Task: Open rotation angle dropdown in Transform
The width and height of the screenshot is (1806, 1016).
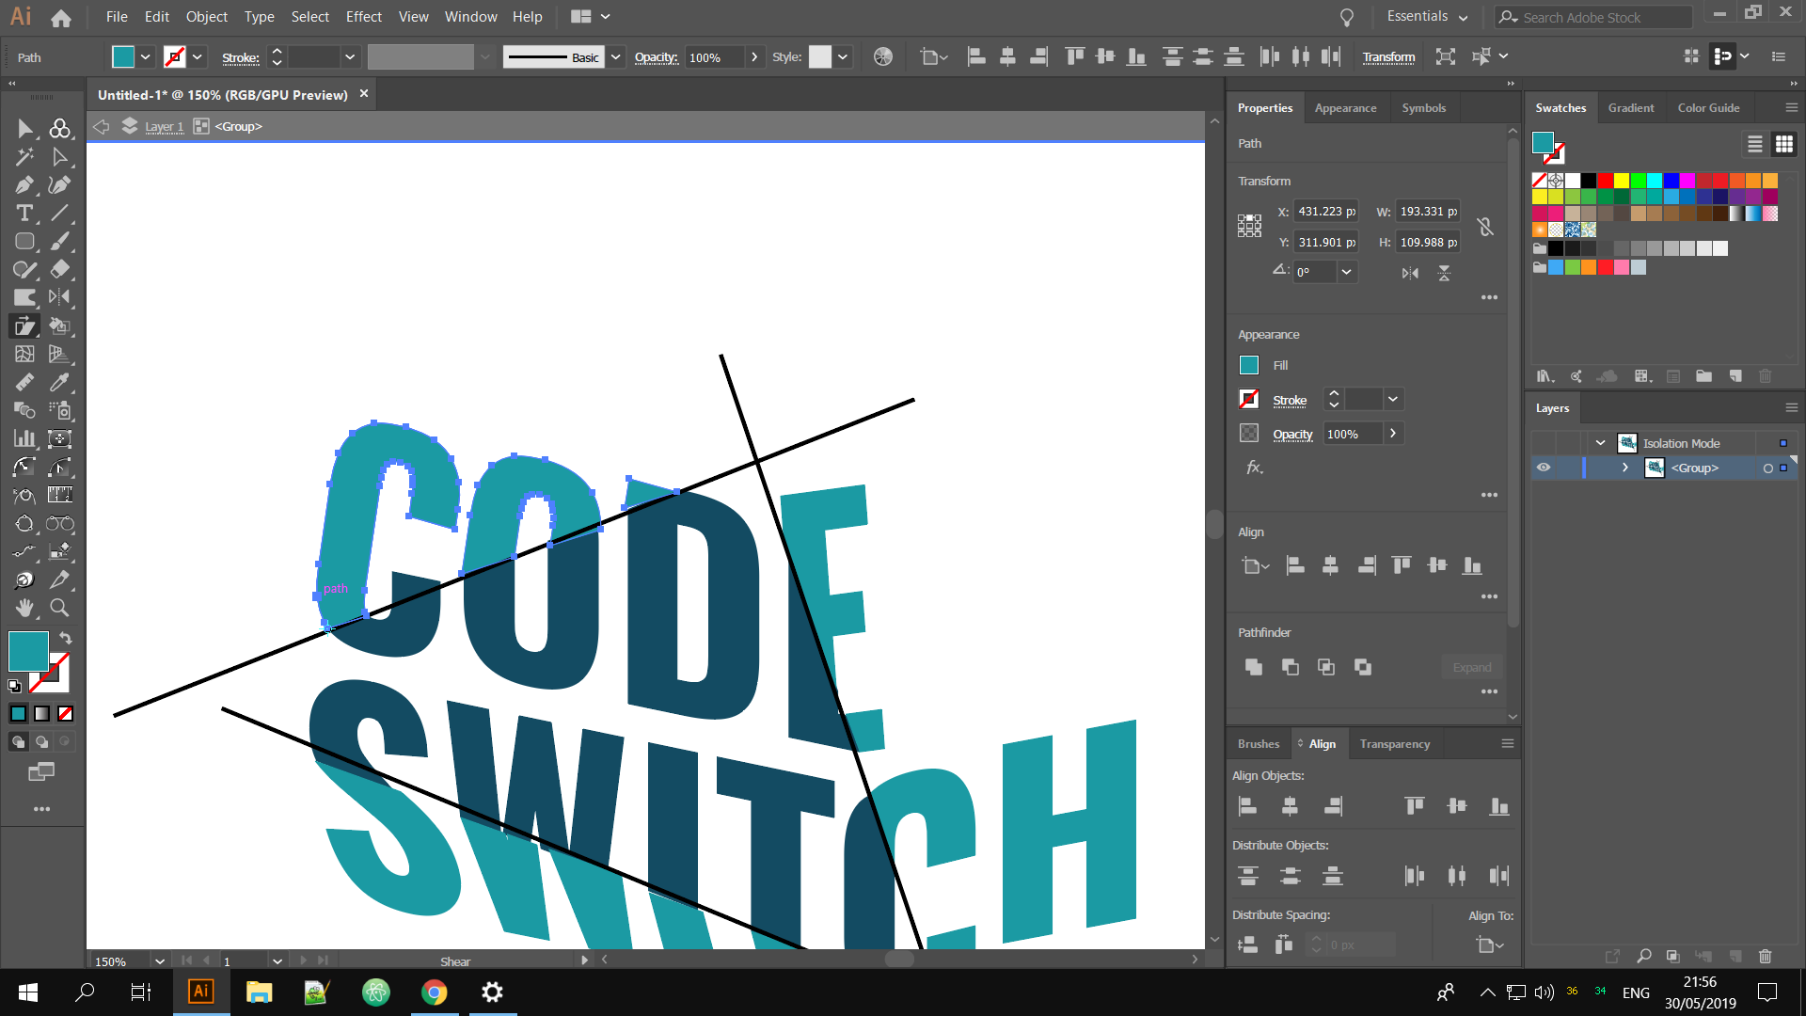Action: click(x=1347, y=272)
